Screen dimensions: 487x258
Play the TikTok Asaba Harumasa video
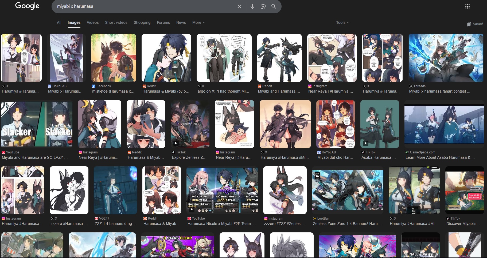380,124
